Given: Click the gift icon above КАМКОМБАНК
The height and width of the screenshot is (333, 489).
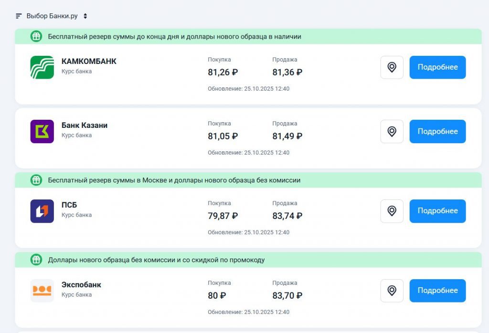Looking at the screenshot, I should click(x=36, y=36).
